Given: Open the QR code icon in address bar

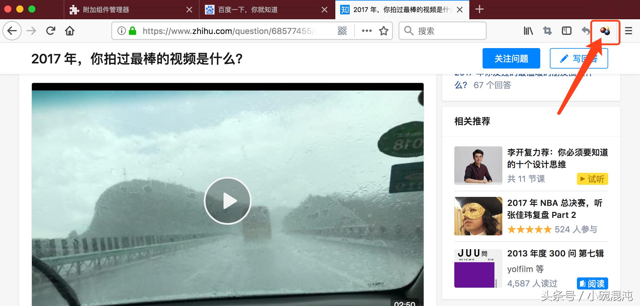Looking at the screenshot, I should pos(342,31).
